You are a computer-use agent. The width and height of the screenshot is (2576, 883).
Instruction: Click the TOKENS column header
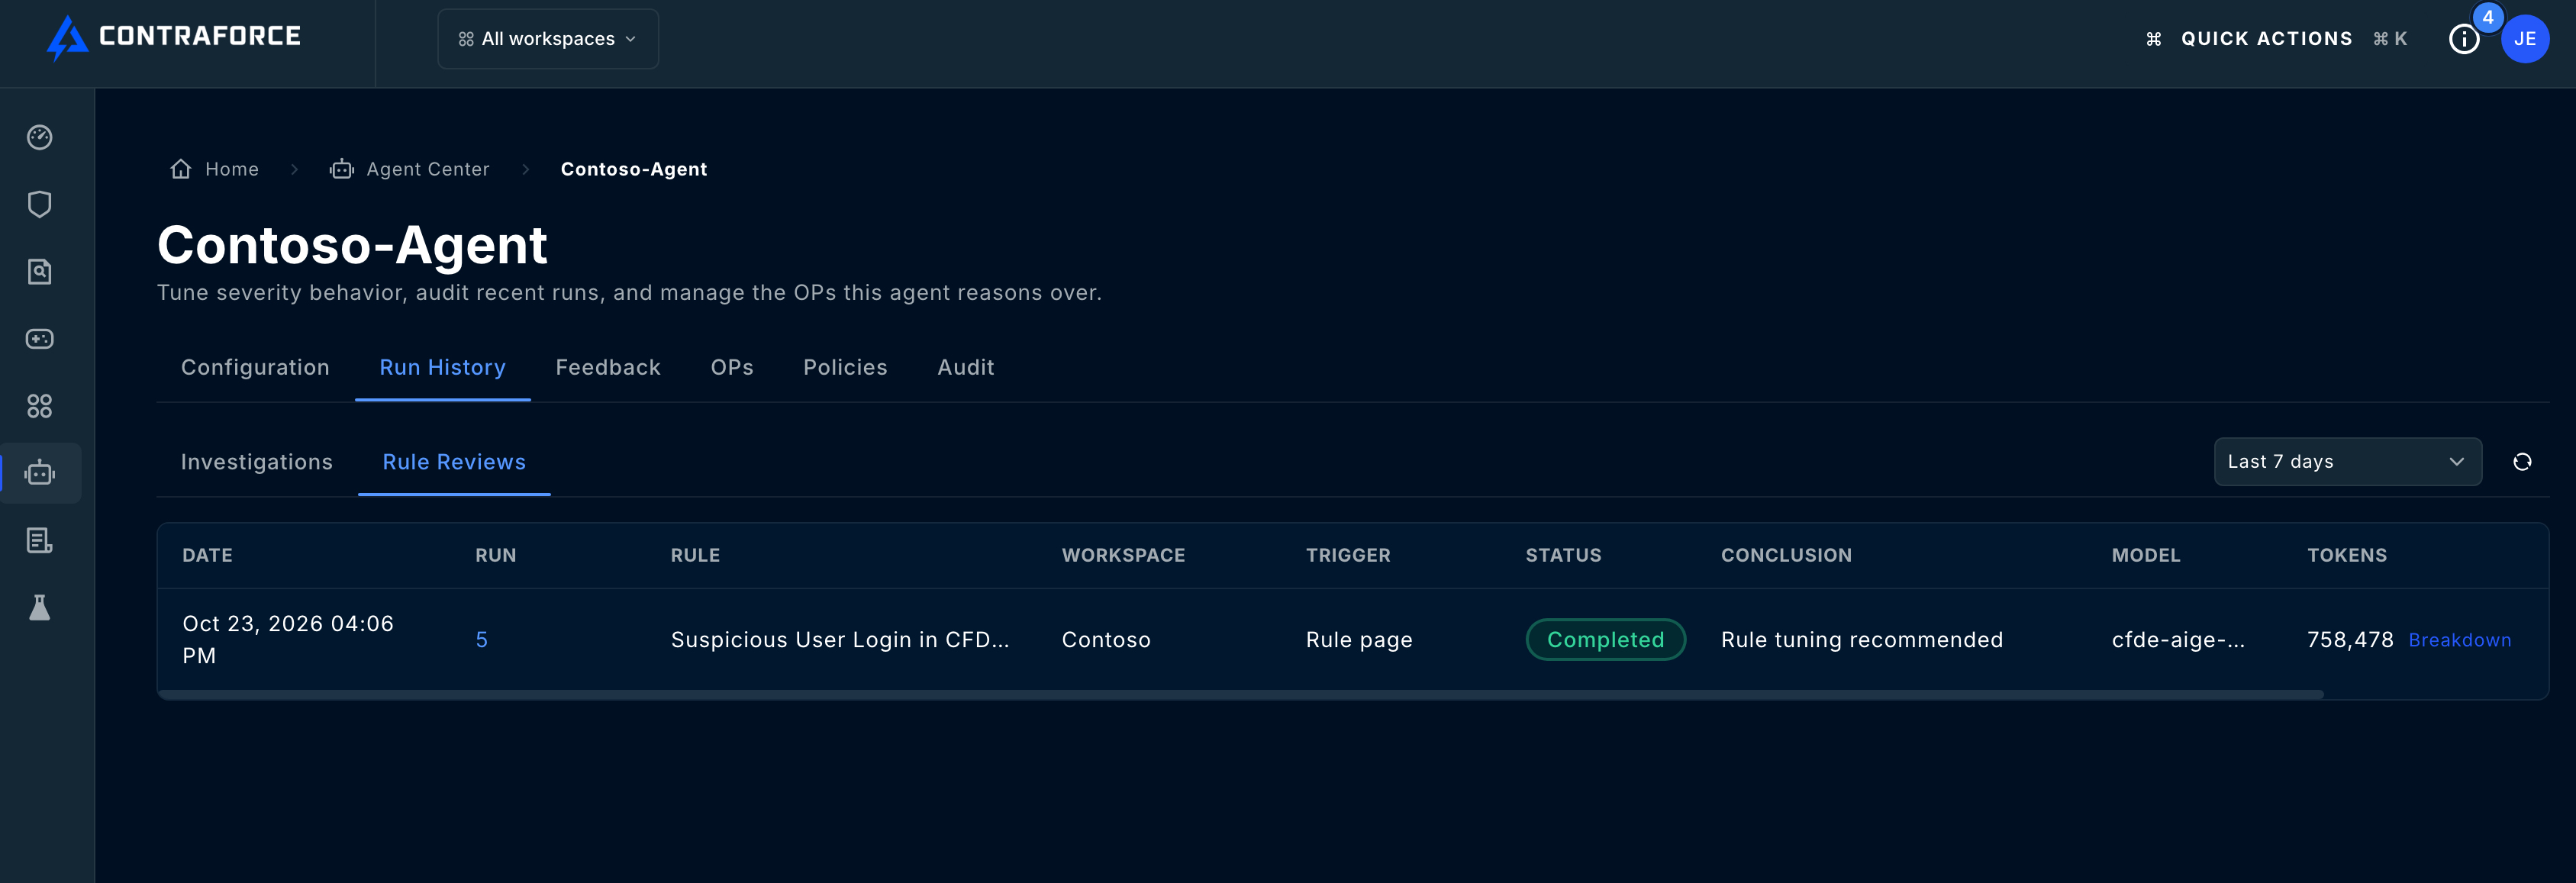[x=2347, y=555]
